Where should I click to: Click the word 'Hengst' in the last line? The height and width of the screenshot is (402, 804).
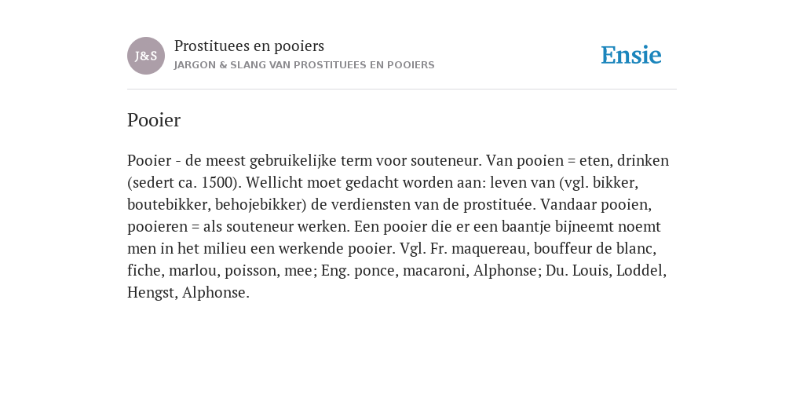pos(152,293)
